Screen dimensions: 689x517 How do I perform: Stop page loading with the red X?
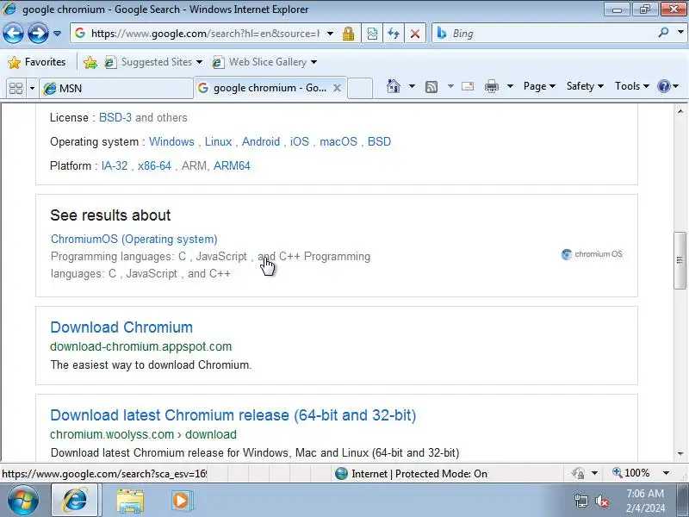[x=415, y=34]
